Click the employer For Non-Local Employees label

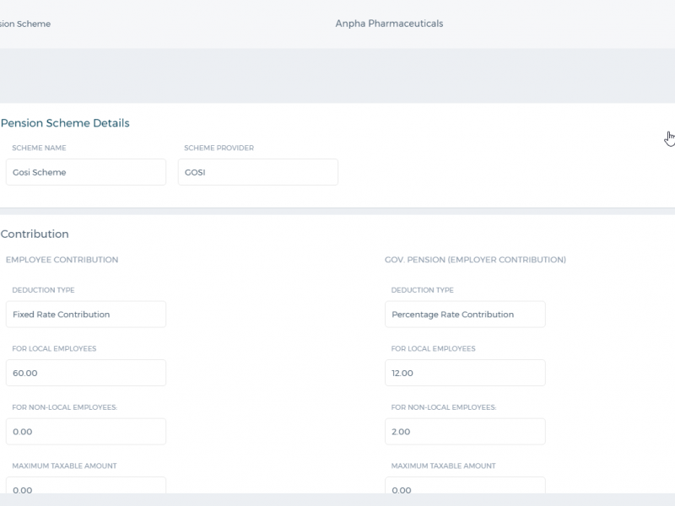[x=444, y=407]
